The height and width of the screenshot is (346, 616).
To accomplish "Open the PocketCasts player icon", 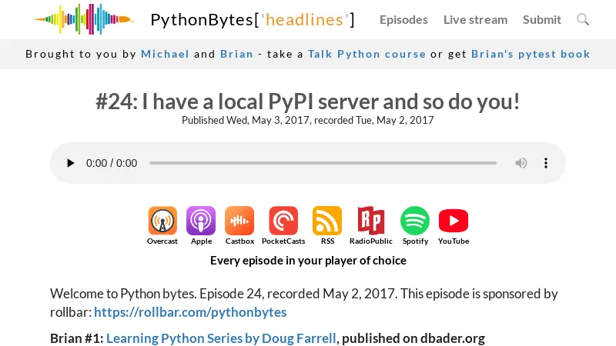I will (283, 221).
